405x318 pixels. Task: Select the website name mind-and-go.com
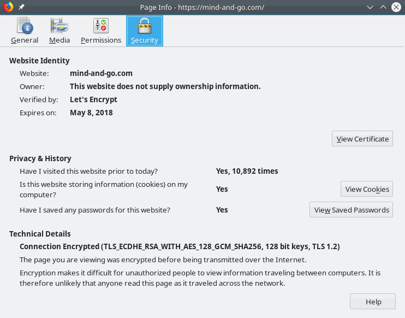(x=102, y=73)
